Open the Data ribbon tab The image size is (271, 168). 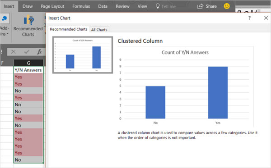[x=103, y=6]
